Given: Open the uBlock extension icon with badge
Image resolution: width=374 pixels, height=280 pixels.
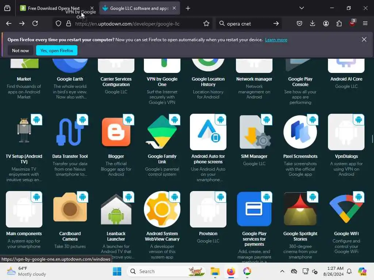Looking at the screenshot, I should coord(352,23).
